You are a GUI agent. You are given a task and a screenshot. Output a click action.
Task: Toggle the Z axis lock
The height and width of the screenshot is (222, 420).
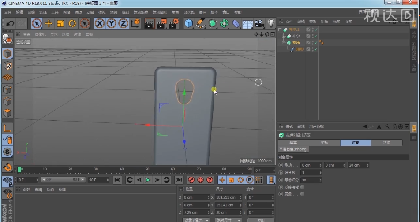(x=123, y=23)
